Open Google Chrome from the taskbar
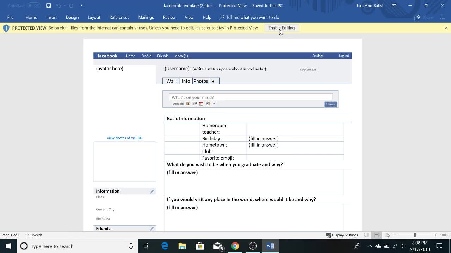Image resolution: width=451 pixels, height=253 pixels. pyautogui.click(x=235, y=246)
